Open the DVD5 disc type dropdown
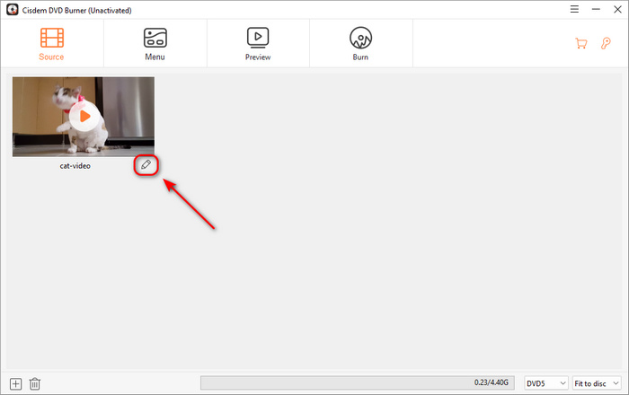The image size is (629, 395). (546, 383)
